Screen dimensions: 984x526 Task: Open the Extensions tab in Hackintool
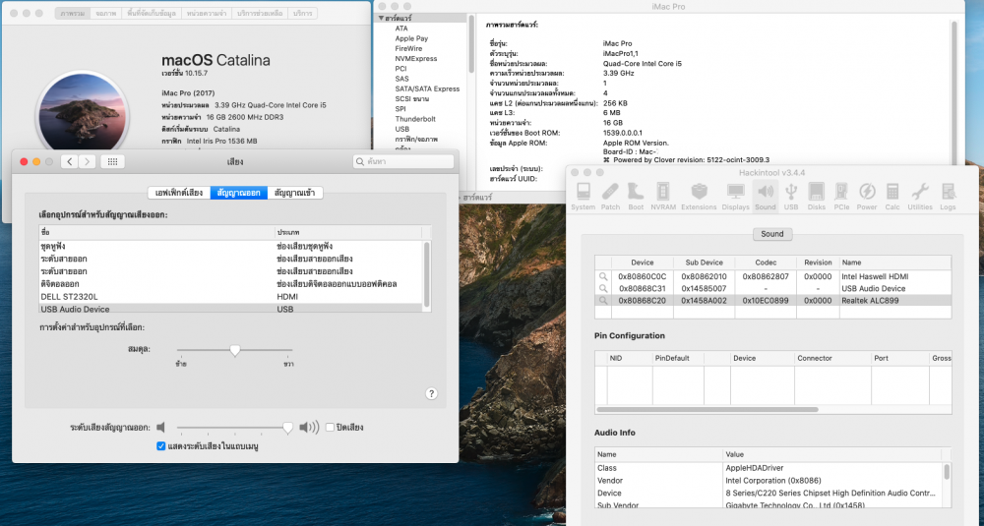[699, 197]
